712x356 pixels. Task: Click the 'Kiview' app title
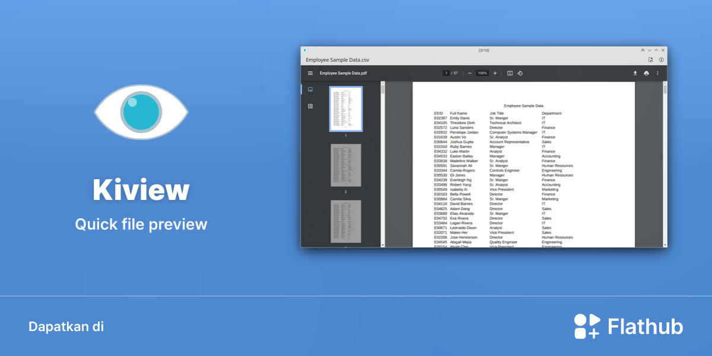141,190
